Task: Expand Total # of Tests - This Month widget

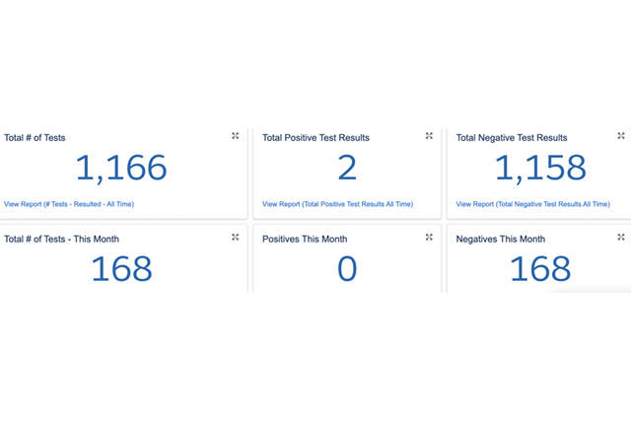Action: point(236,238)
